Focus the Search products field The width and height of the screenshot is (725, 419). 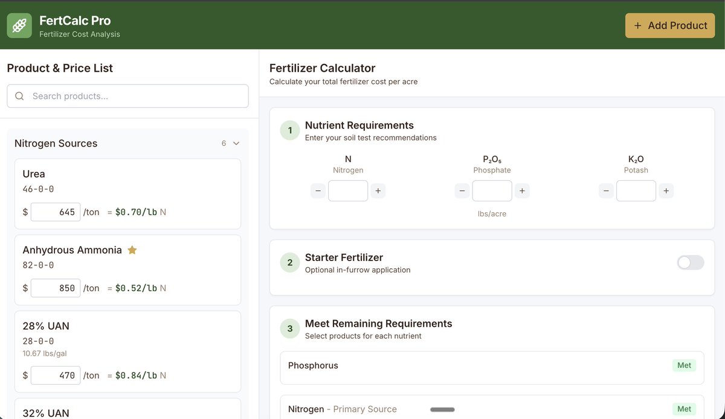click(127, 96)
